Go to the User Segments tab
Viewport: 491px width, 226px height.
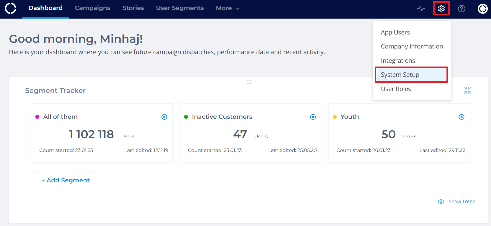coord(180,8)
